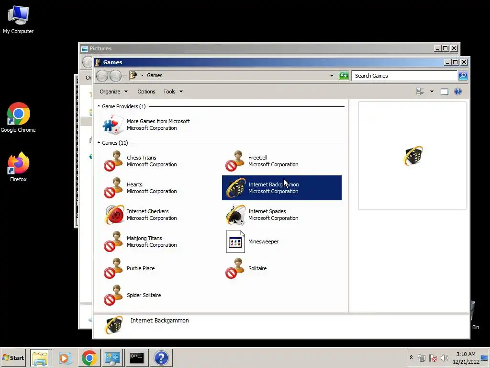Open the Chess Titans game icon
Screen dimensions: 490x368
(x=113, y=161)
